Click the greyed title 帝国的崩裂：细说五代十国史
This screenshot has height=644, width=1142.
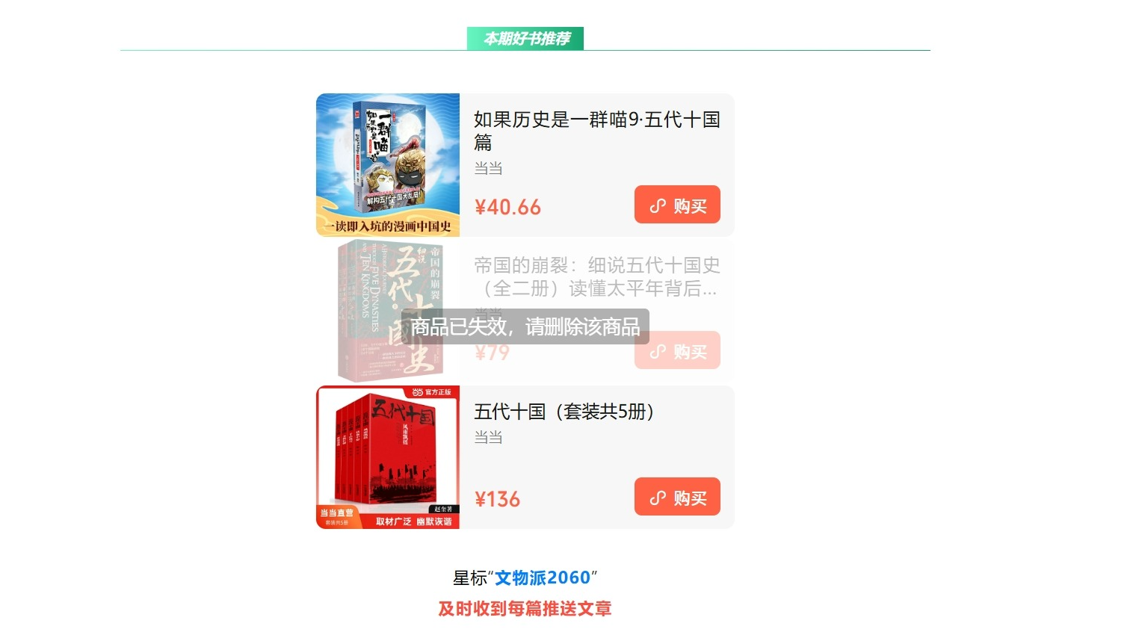[596, 276]
